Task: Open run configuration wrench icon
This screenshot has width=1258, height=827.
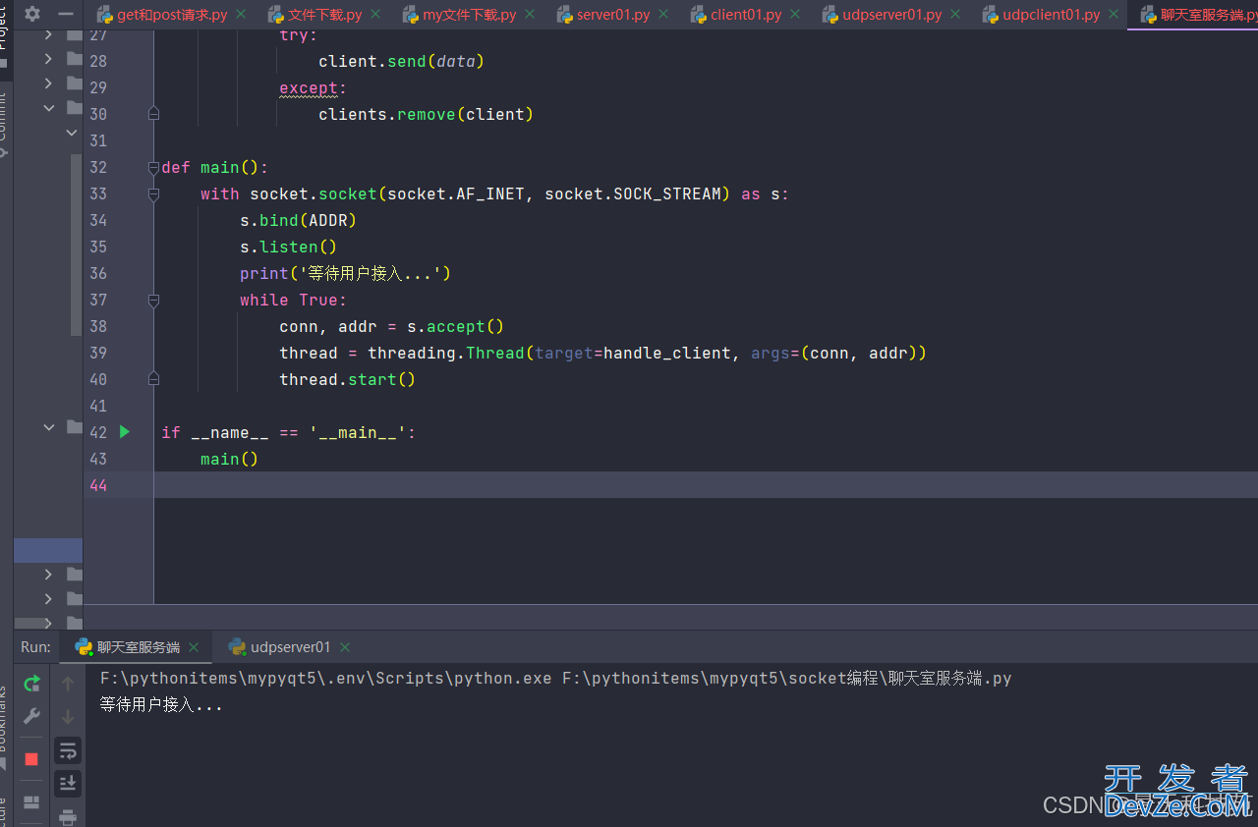Action: point(32,716)
